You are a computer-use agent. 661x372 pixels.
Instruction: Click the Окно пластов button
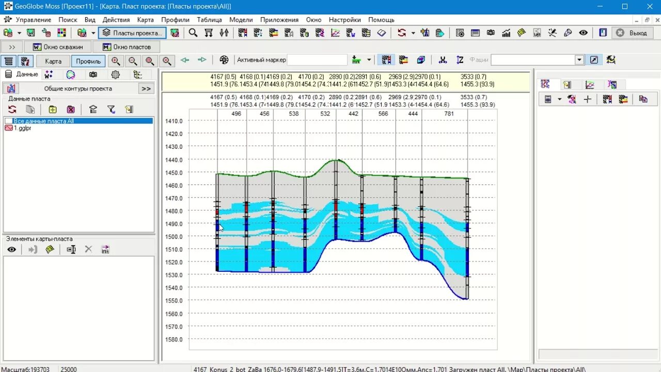point(127,47)
